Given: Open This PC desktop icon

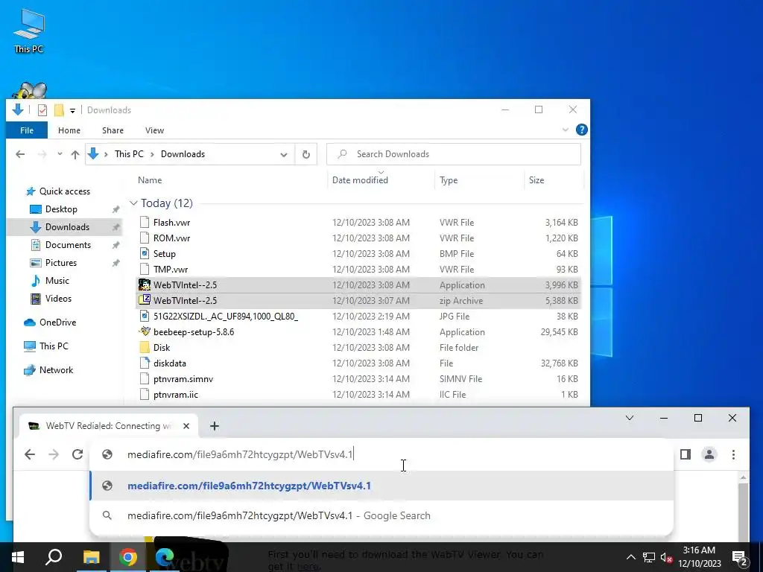Looking at the screenshot, I should pyautogui.click(x=29, y=31).
